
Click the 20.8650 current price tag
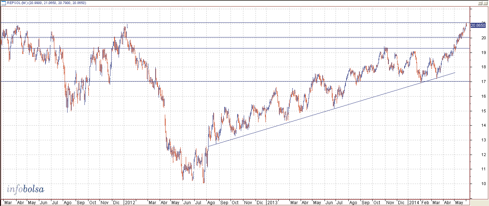pyautogui.click(x=478, y=25)
